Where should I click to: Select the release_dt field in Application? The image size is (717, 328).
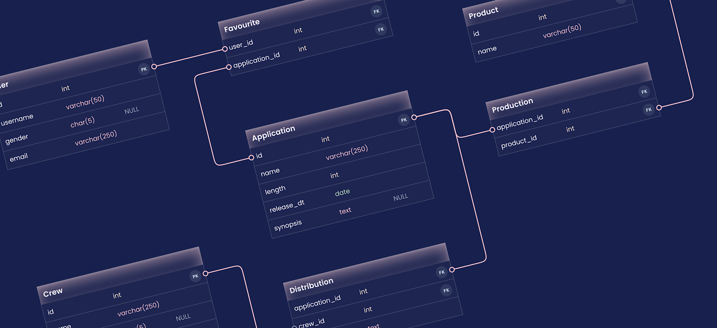point(287,206)
